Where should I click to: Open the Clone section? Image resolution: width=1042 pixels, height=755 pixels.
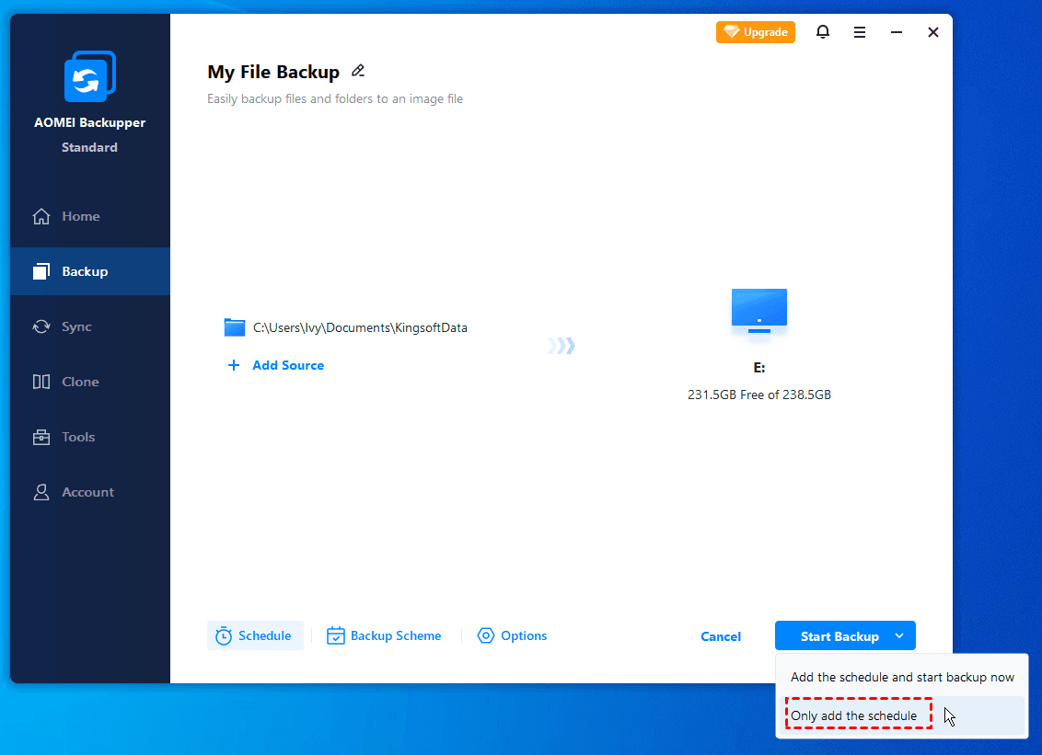pyautogui.click(x=89, y=382)
